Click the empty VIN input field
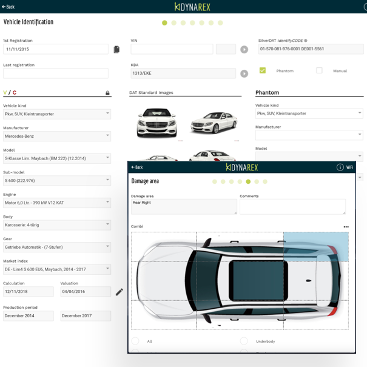This screenshot has height=367, width=367. [x=172, y=49]
